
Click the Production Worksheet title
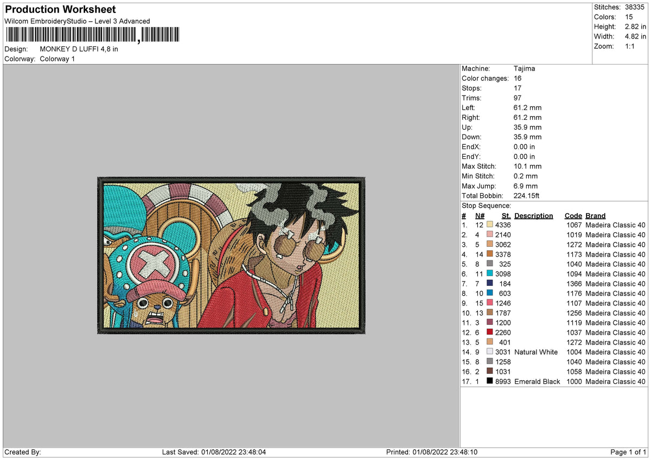tap(60, 9)
